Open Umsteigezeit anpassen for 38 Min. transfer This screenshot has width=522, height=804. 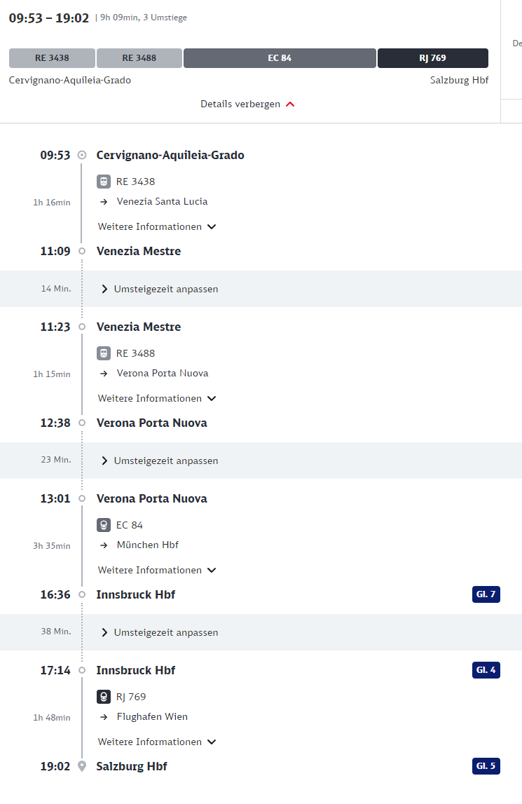pyautogui.click(x=160, y=633)
